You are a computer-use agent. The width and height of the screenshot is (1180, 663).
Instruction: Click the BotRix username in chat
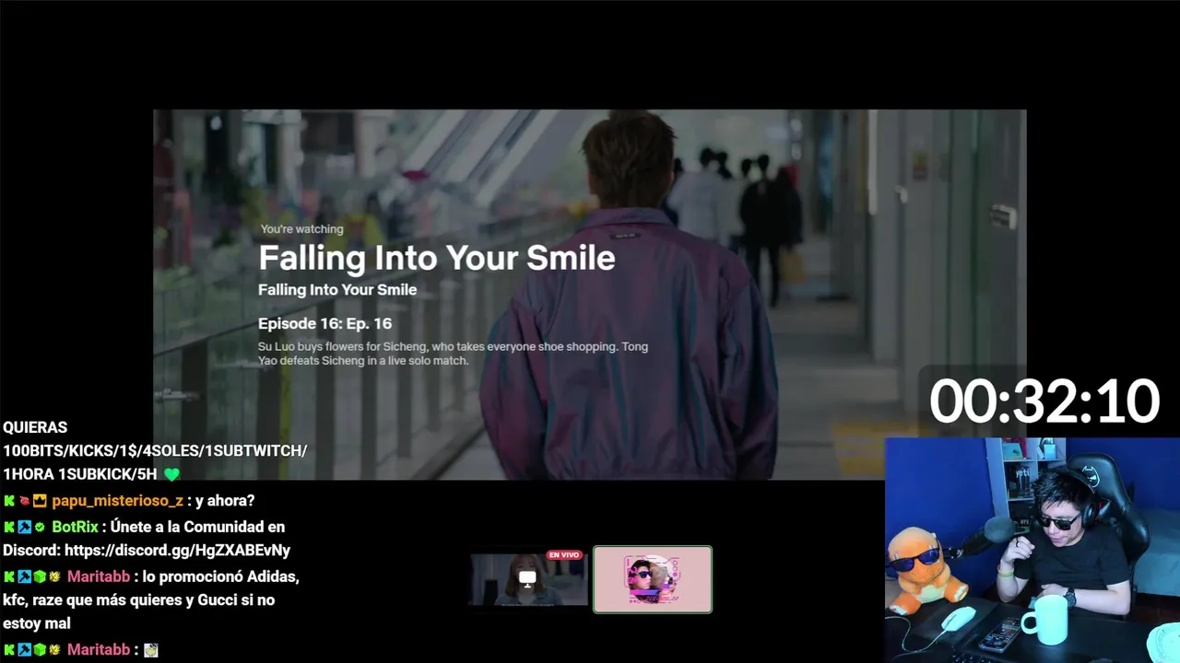click(x=75, y=527)
